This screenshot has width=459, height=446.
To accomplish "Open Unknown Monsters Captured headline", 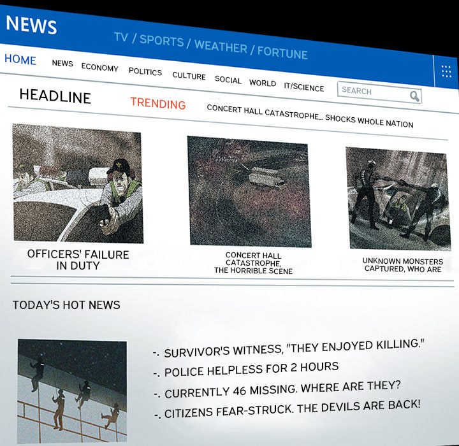I will click(403, 265).
